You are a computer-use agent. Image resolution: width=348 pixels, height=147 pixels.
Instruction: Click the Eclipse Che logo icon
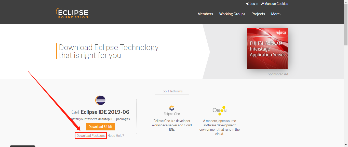click(172, 110)
